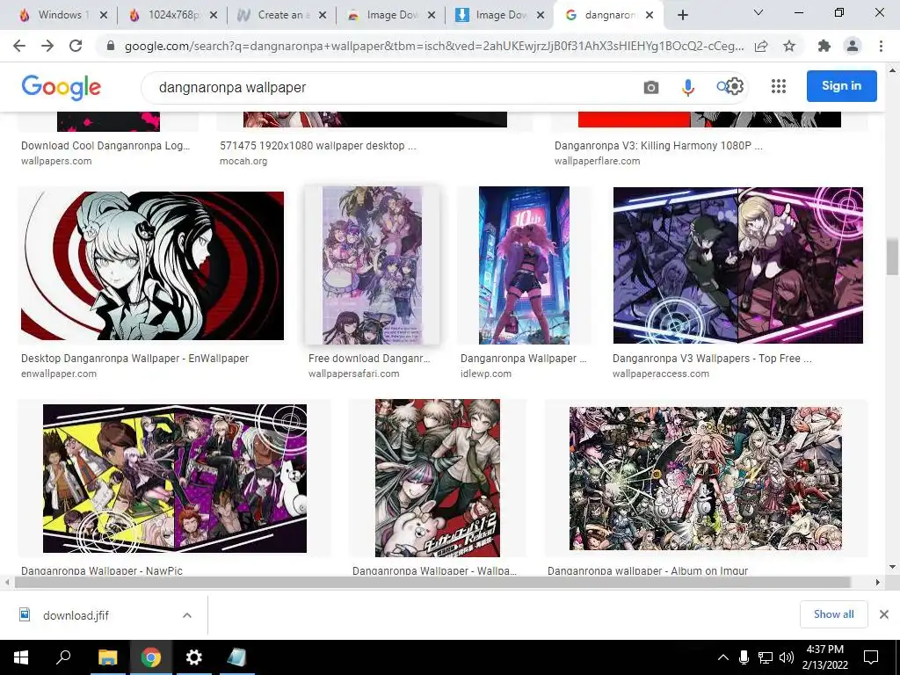Image resolution: width=900 pixels, height=675 pixels.
Task: Click the horizontal scrollbar thumb
Action: tap(432, 582)
